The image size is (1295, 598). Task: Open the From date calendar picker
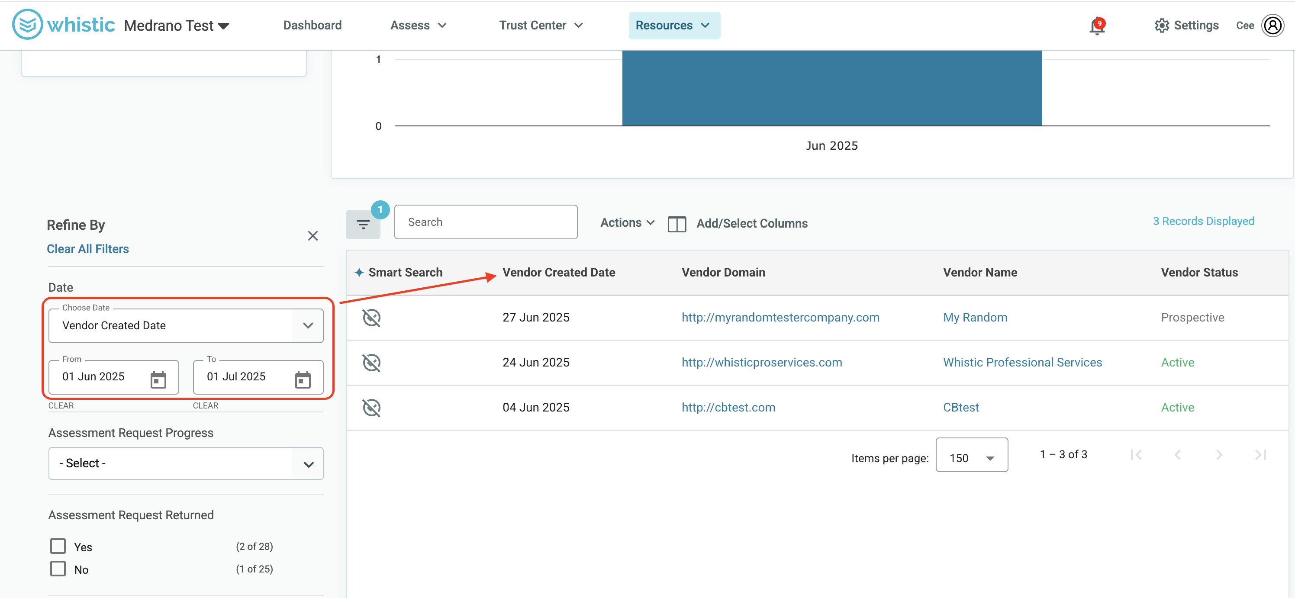click(x=158, y=379)
